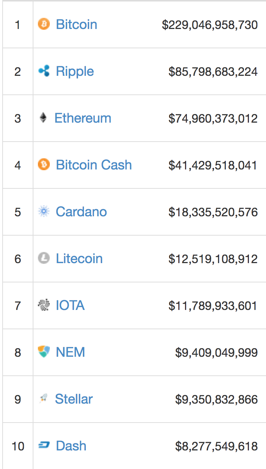266x469 pixels.
Task: Click the NEM shield logo icon
Action: 44,352
